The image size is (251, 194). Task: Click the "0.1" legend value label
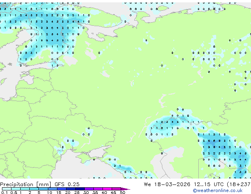pyautogui.click(x=4, y=192)
